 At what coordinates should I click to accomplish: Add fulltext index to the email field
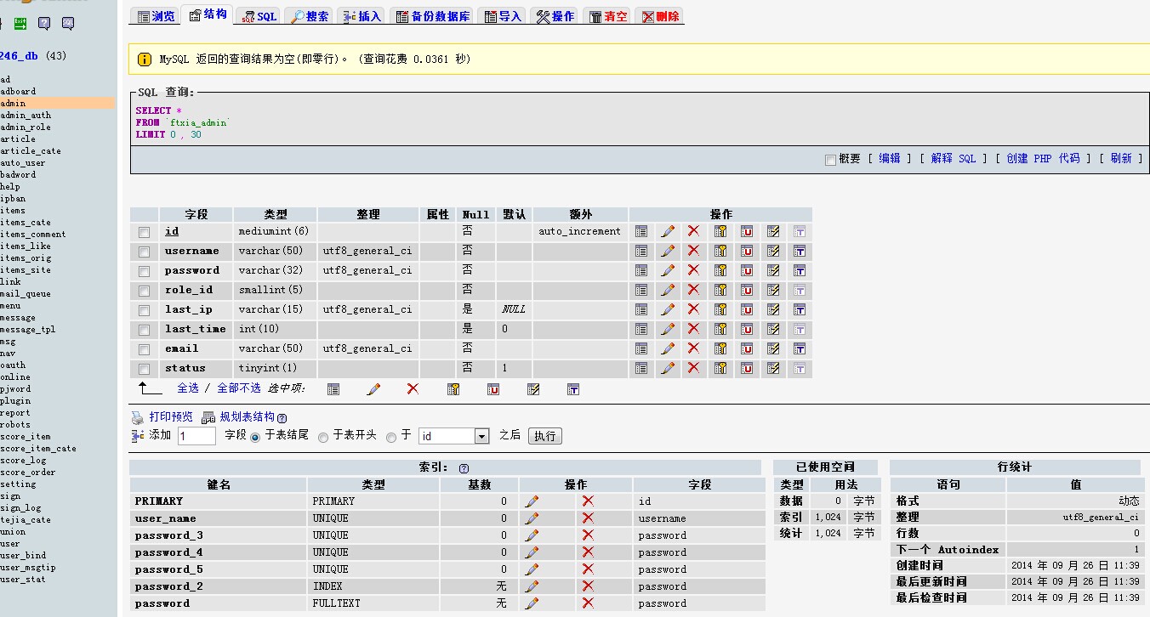coord(800,348)
